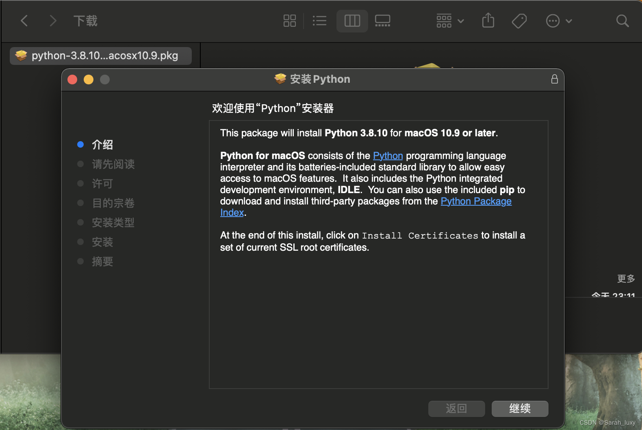Click the welcome heading 欢迎使用“Python”安装器
Viewport: 642px width, 430px height.
(273, 108)
